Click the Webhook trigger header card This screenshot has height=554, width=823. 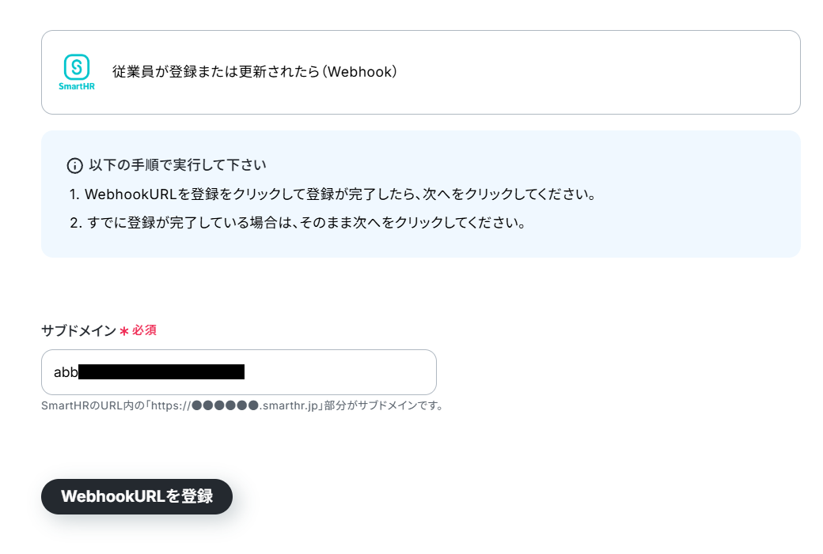click(x=421, y=73)
